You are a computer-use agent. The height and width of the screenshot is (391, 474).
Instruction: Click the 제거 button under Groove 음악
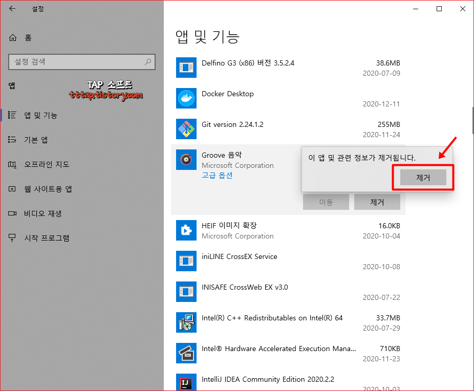coord(377,202)
